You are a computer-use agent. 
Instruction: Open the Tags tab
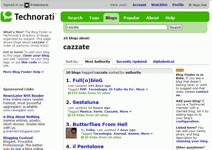pos(94,18)
